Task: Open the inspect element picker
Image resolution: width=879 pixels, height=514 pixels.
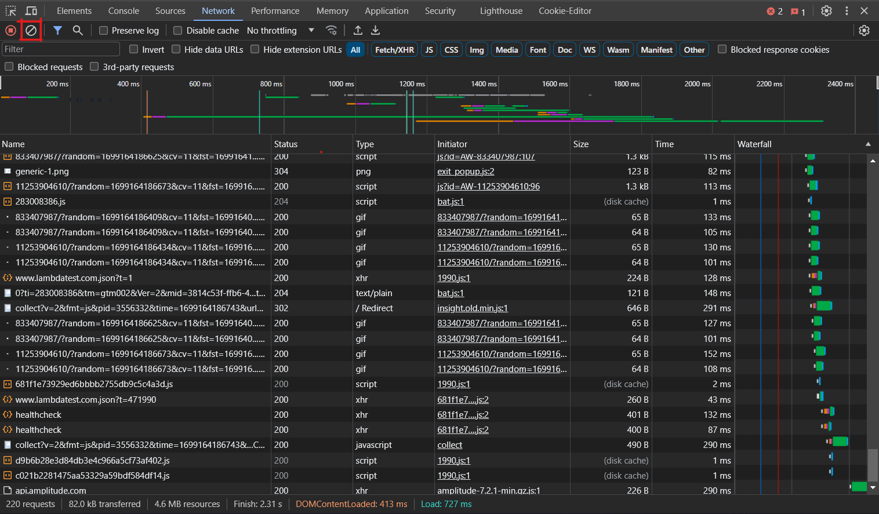Action: [x=11, y=11]
